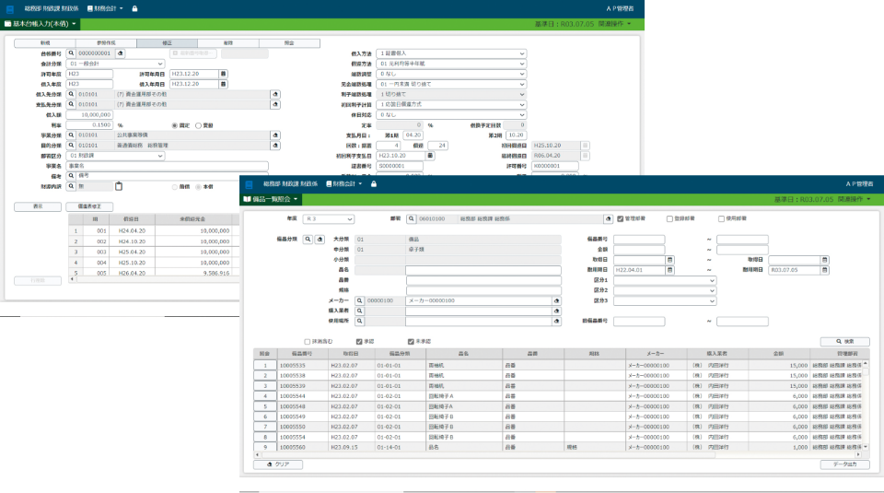The image size is (884, 493).
Task: Switch to the 削除 tab
Action: pyautogui.click(x=228, y=43)
